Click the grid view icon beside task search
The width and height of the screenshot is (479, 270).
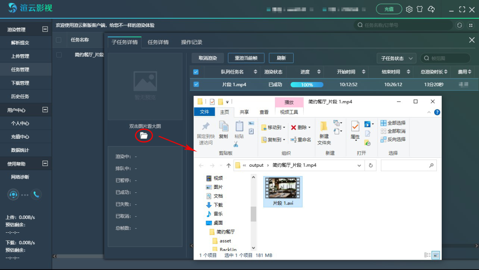(471, 25)
